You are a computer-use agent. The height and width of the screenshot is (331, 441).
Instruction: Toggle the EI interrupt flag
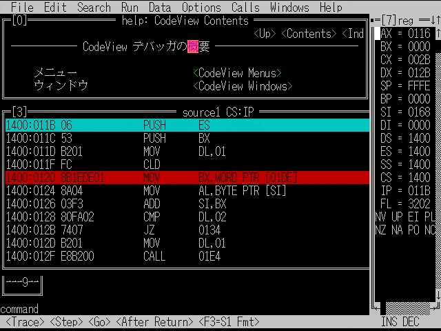click(413, 217)
